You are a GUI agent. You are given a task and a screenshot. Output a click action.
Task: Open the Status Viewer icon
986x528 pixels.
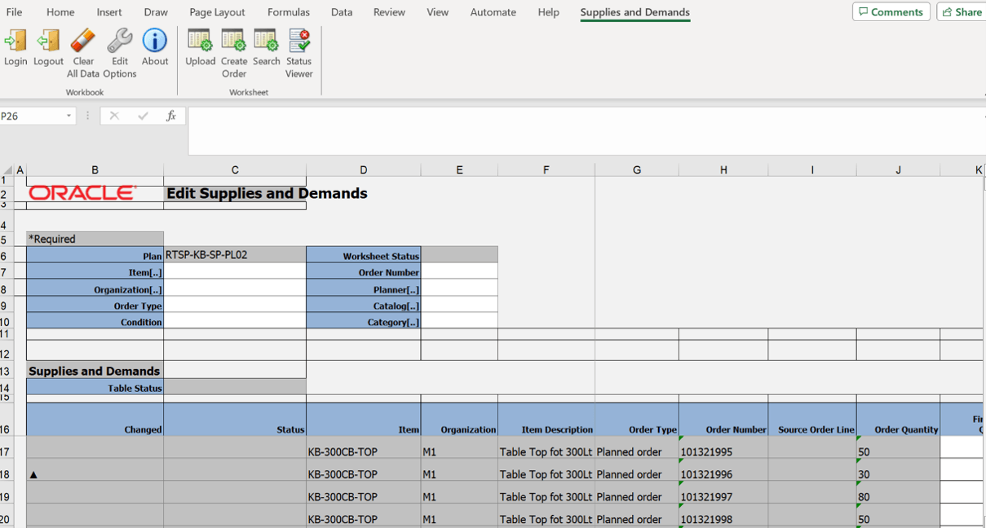[x=299, y=41]
